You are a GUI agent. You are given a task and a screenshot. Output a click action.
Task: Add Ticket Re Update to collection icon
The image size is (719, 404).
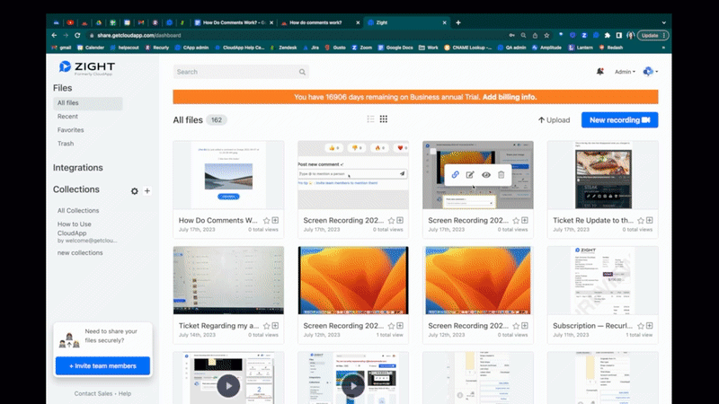[649, 220]
